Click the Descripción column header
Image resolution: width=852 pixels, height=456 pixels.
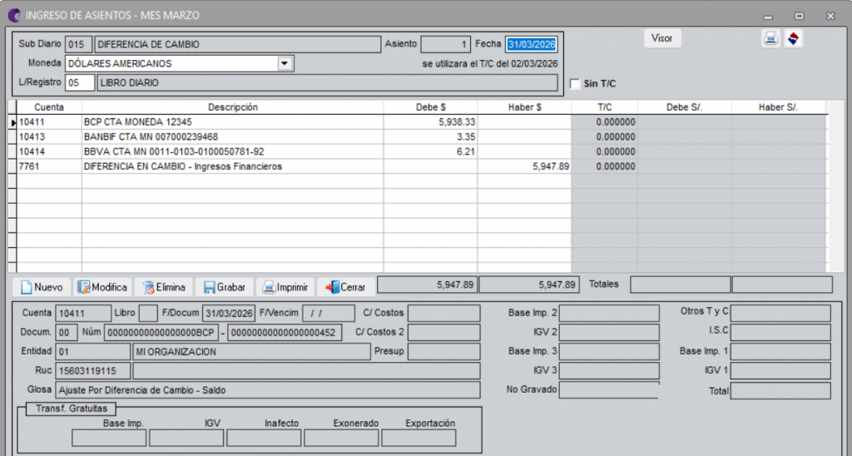pyautogui.click(x=233, y=107)
